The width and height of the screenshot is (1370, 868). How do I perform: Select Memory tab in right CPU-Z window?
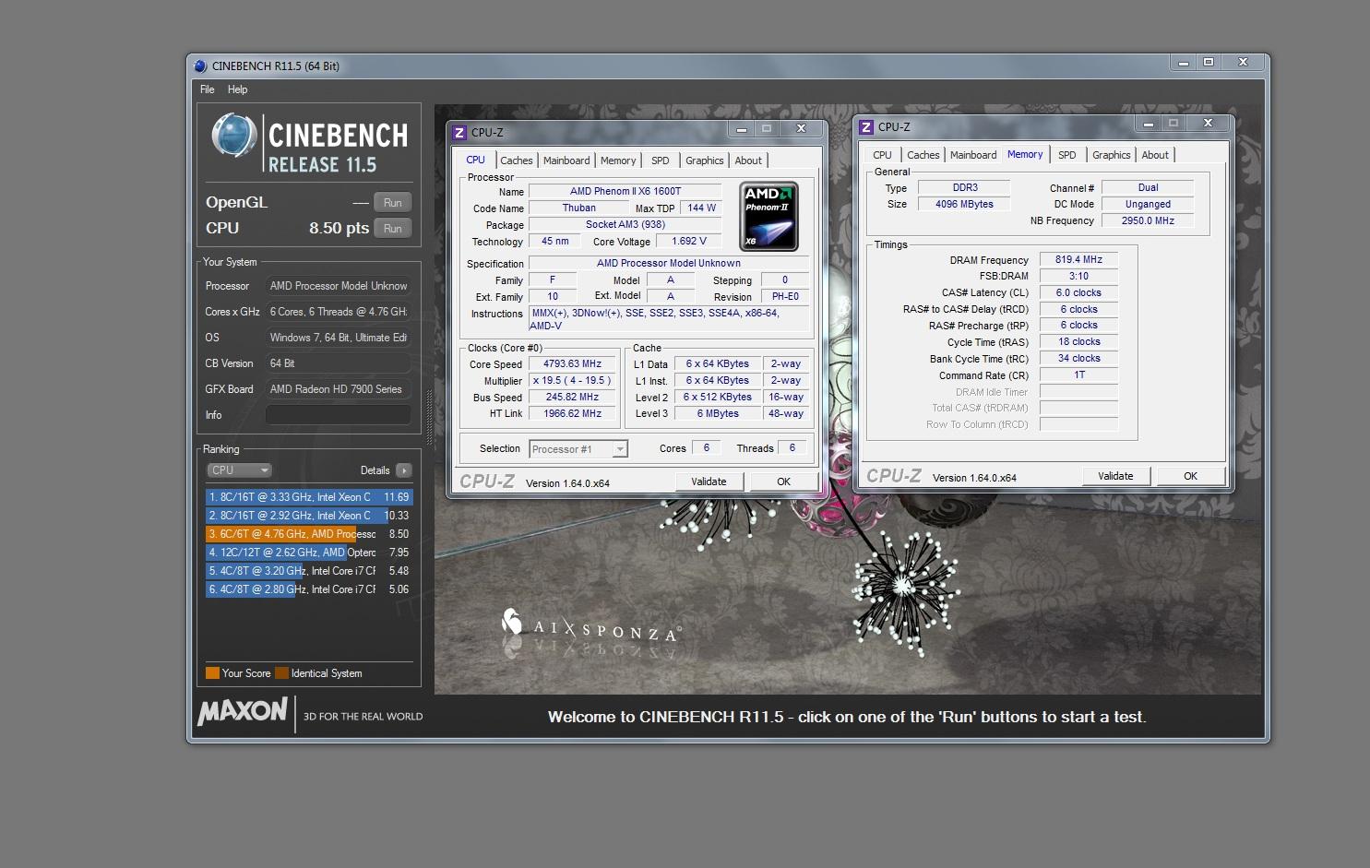[1025, 154]
